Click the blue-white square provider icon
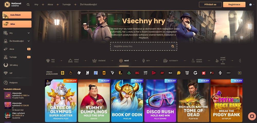This screenshot has height=123, width=257. click(96, 73)
